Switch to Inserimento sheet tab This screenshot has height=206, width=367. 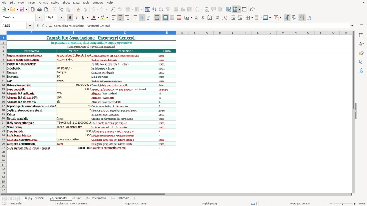[99, 198]
